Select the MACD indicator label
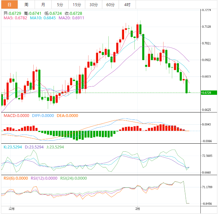This screenshot has height=214, width=219. click(x=16, y=116)
